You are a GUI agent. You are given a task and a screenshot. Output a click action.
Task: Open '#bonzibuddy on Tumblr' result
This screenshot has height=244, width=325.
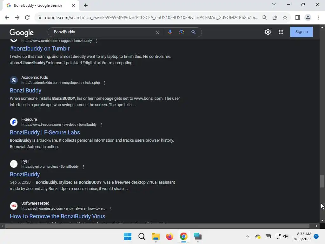pos(40,49)
